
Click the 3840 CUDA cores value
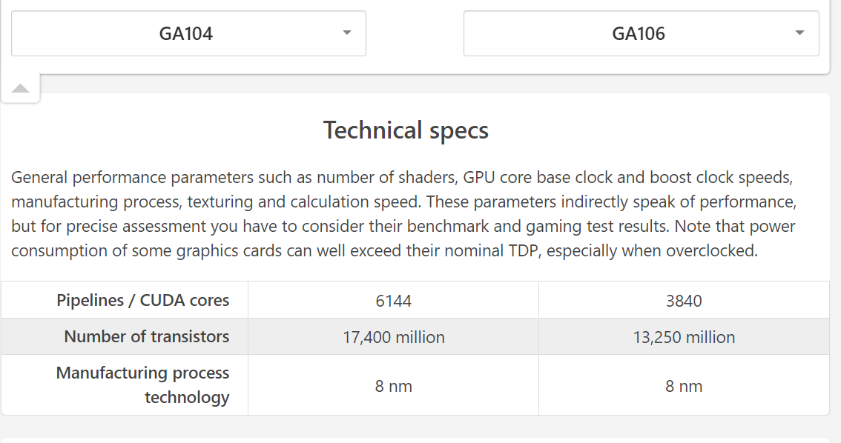pos(684,301)
